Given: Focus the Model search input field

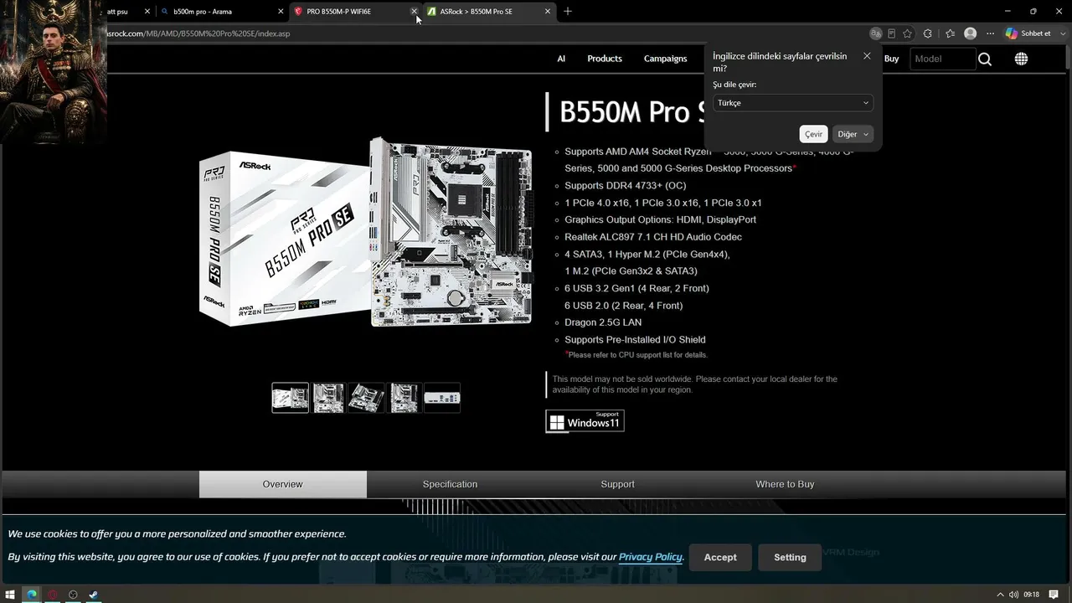Looking at the screenshot, I should (x=943, y=59).
